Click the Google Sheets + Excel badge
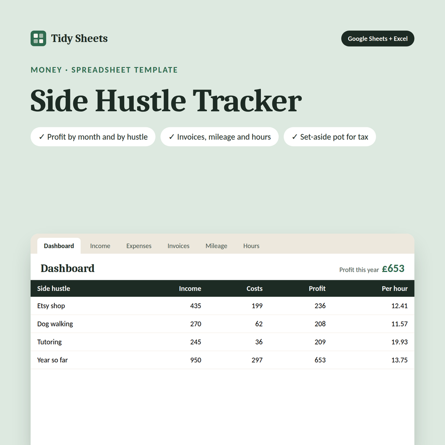This screenshot has height=445, width=445. 378,39
